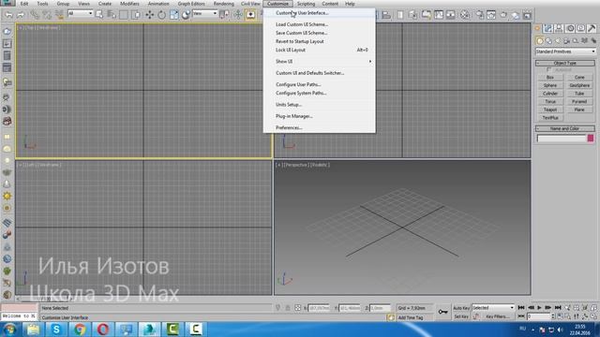Click the Redo arrow icon

[21, 15]
